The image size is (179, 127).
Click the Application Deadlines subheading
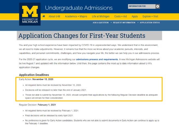click(34, 75)
